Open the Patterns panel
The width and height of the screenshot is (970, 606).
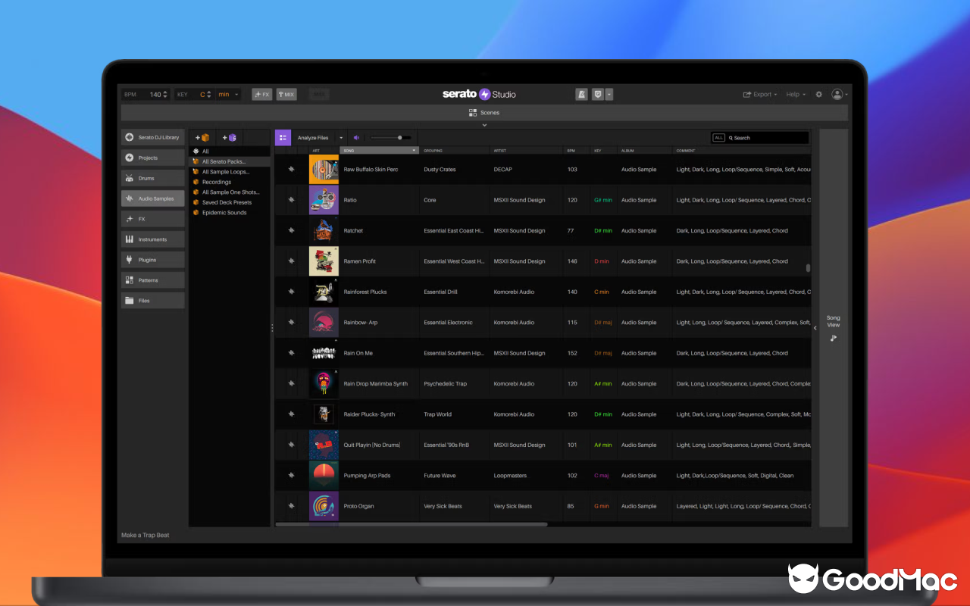coord(152,280)
